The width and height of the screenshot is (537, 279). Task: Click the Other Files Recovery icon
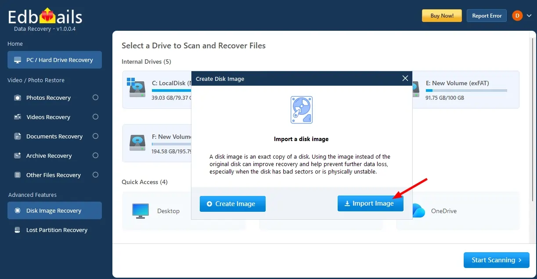point(18,175)
